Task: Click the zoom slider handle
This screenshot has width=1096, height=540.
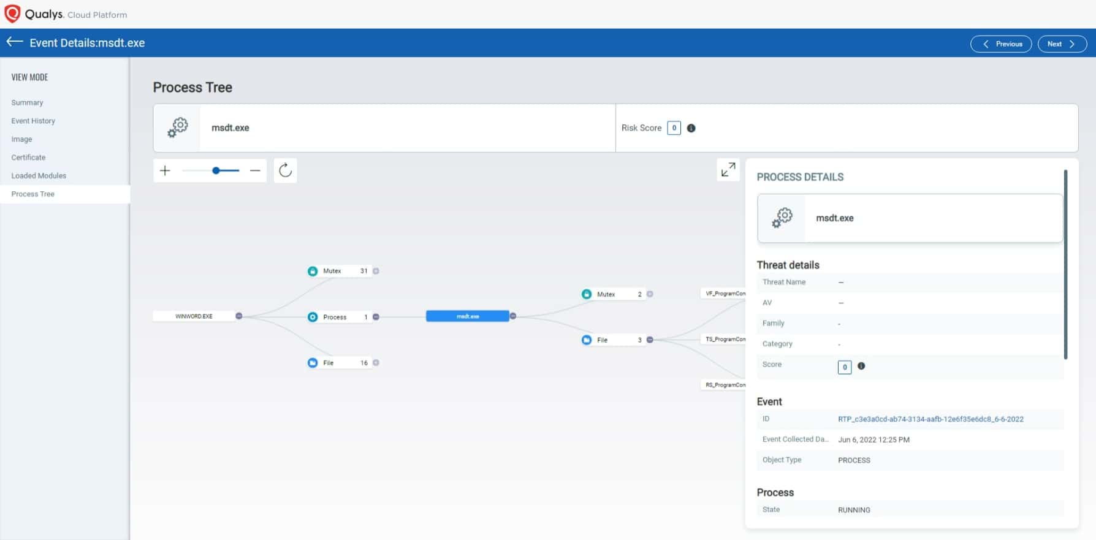Action: tap(216, 170)
